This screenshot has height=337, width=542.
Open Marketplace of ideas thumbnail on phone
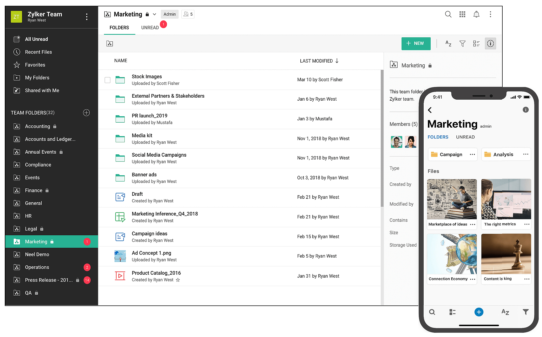tap(452, 199)
